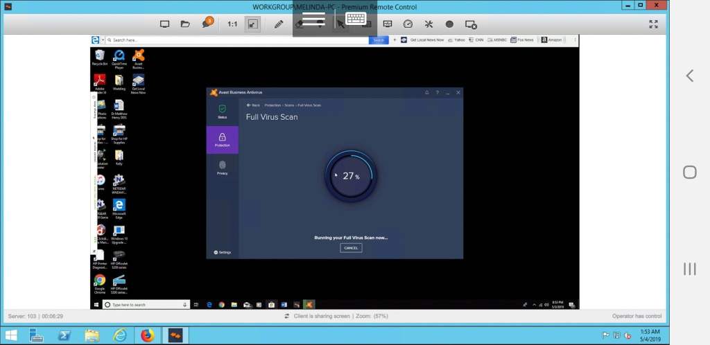Open the local Windows Start button

(x=11, y=335)
